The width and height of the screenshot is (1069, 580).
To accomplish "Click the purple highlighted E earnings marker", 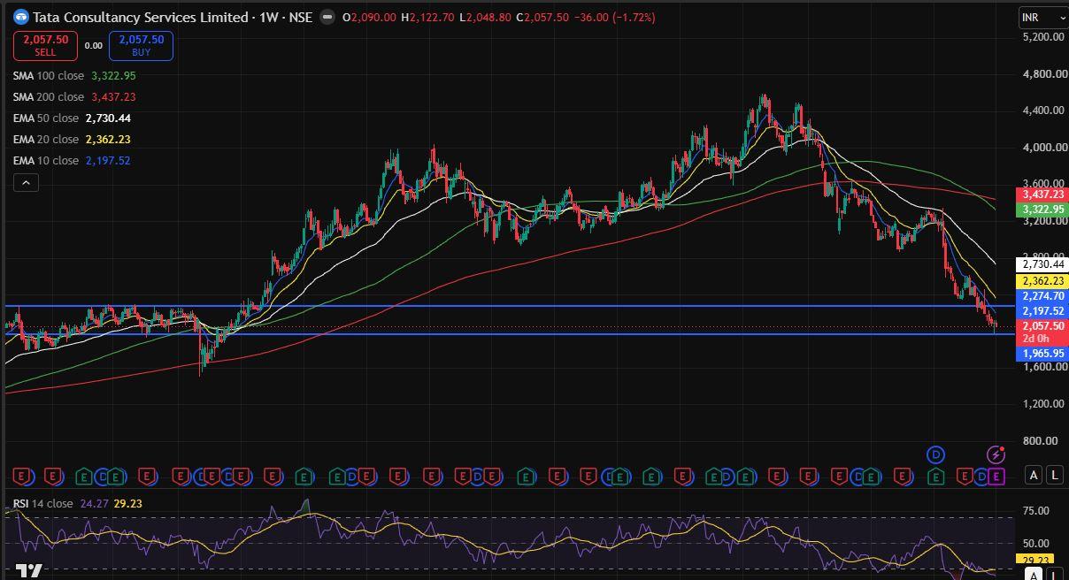I will tap(996, 477).
